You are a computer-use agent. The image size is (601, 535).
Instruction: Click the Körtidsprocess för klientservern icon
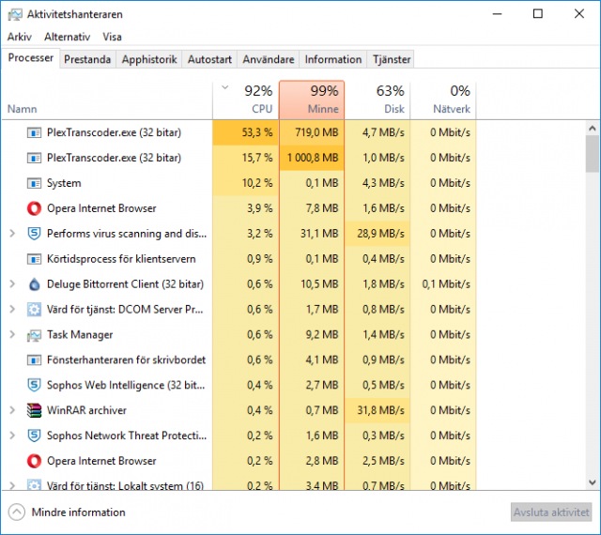34,259
